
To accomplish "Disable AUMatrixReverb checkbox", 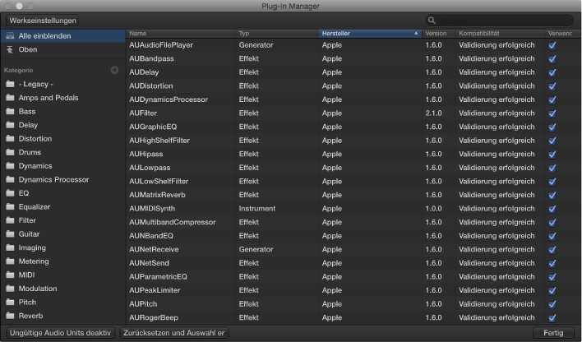I will 552,195.
